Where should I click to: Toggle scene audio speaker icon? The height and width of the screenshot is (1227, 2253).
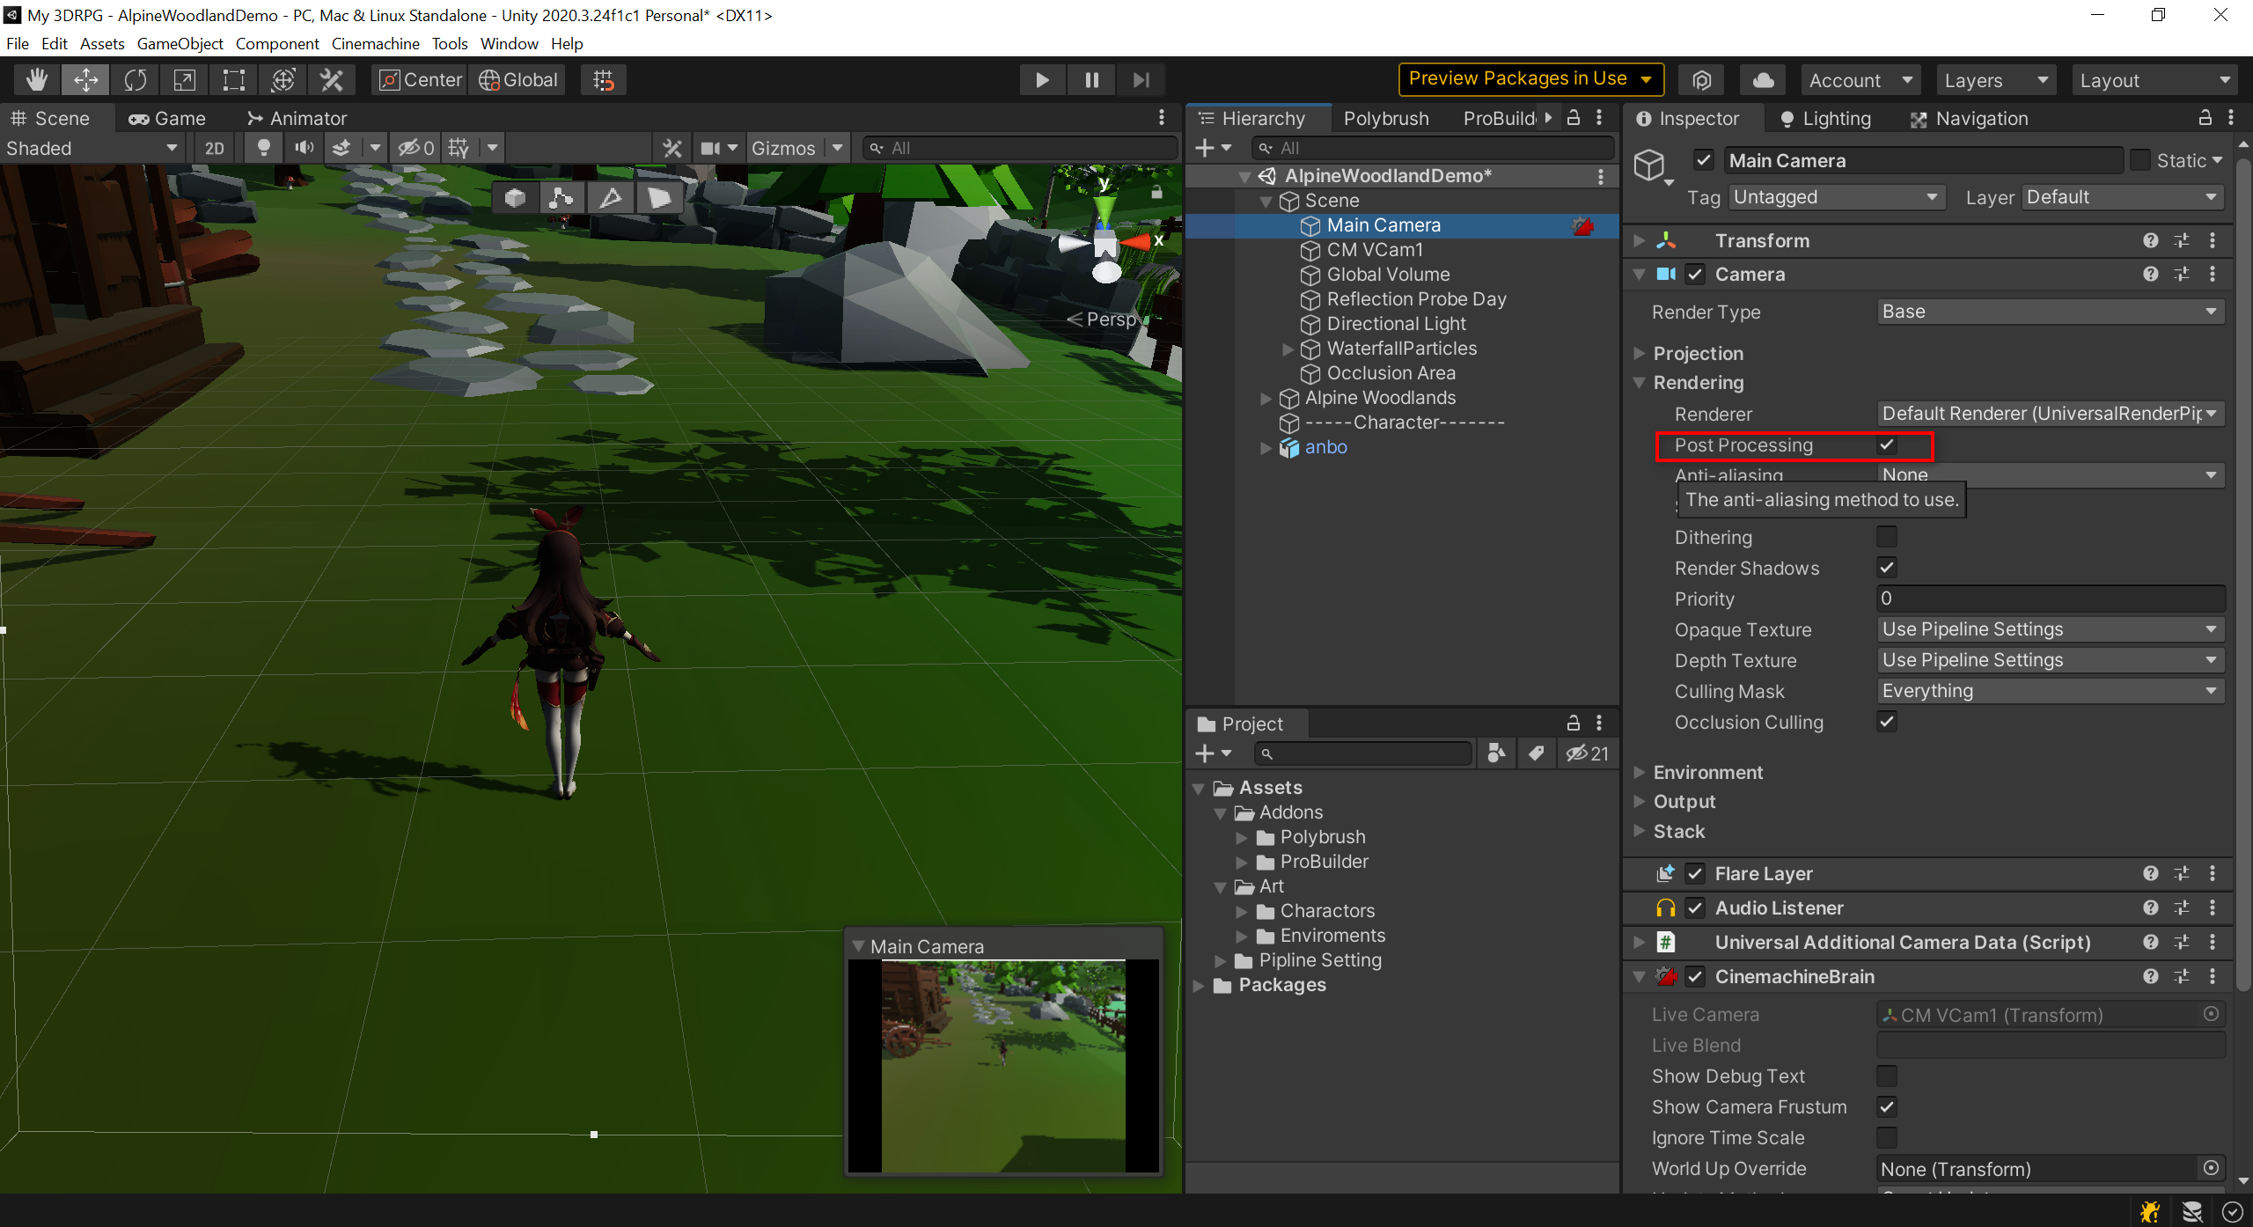pyautogui.click(x=305, y=148)
